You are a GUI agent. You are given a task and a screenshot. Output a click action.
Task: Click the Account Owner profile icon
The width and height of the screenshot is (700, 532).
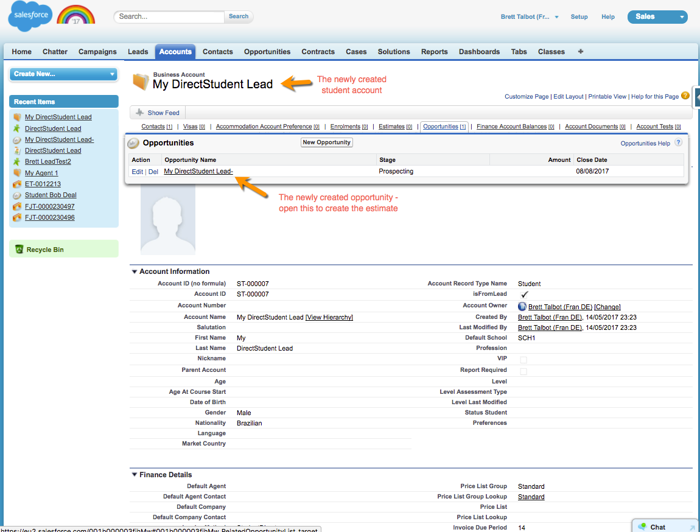522,307
